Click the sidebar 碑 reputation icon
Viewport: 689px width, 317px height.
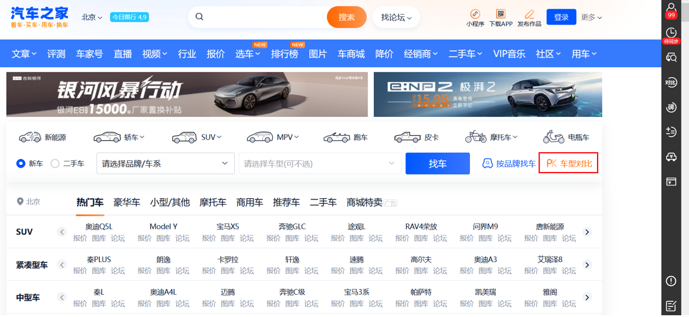click(x=671, y=108)
